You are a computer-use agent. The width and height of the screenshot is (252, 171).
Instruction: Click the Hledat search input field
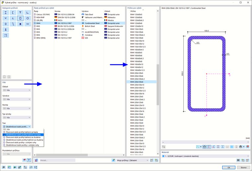[x=57, y=160]
